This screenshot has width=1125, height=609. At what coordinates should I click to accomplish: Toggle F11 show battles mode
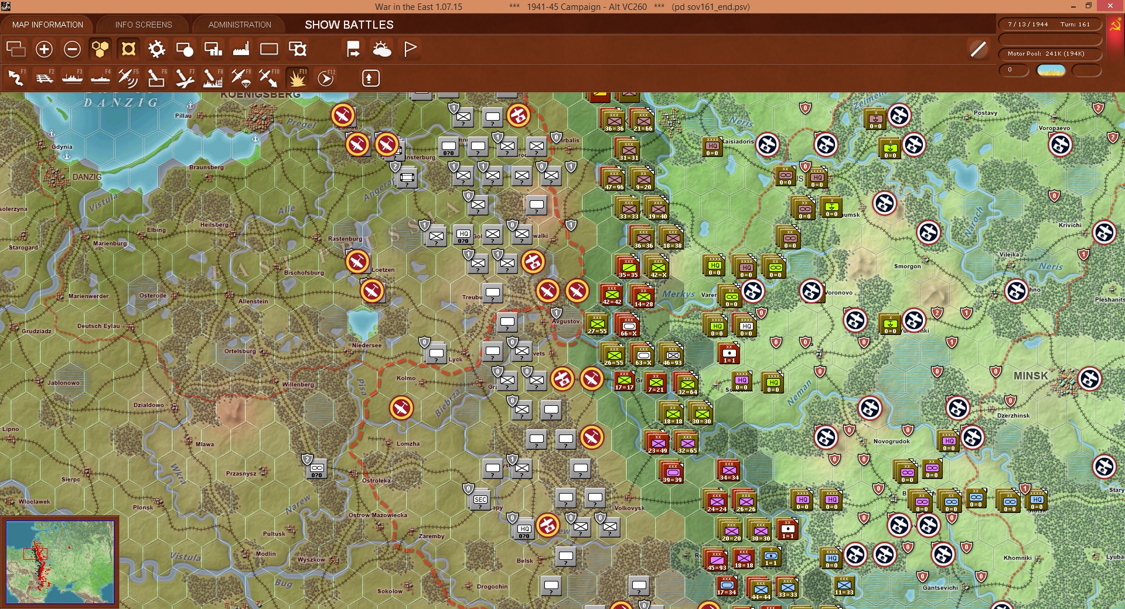(297, 78)
